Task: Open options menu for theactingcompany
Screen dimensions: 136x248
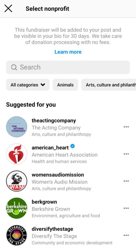Action: point(126,127)
